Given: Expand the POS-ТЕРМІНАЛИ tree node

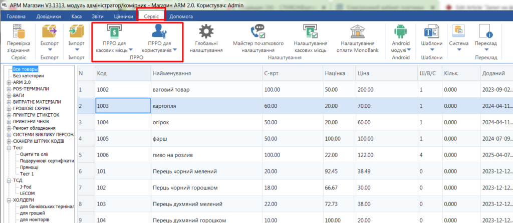Looking at the screenshot, I should point(9,89).
